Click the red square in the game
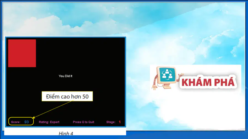The height and width of the screenshot is (139, 248). 22,53
